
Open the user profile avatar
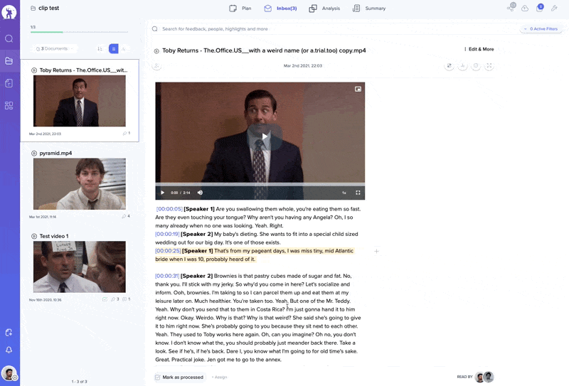click(9, 373)
